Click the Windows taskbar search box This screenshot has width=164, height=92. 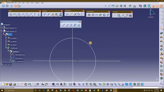coord(19,90)
